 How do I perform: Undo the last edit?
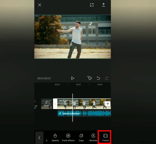coord(98,78)
